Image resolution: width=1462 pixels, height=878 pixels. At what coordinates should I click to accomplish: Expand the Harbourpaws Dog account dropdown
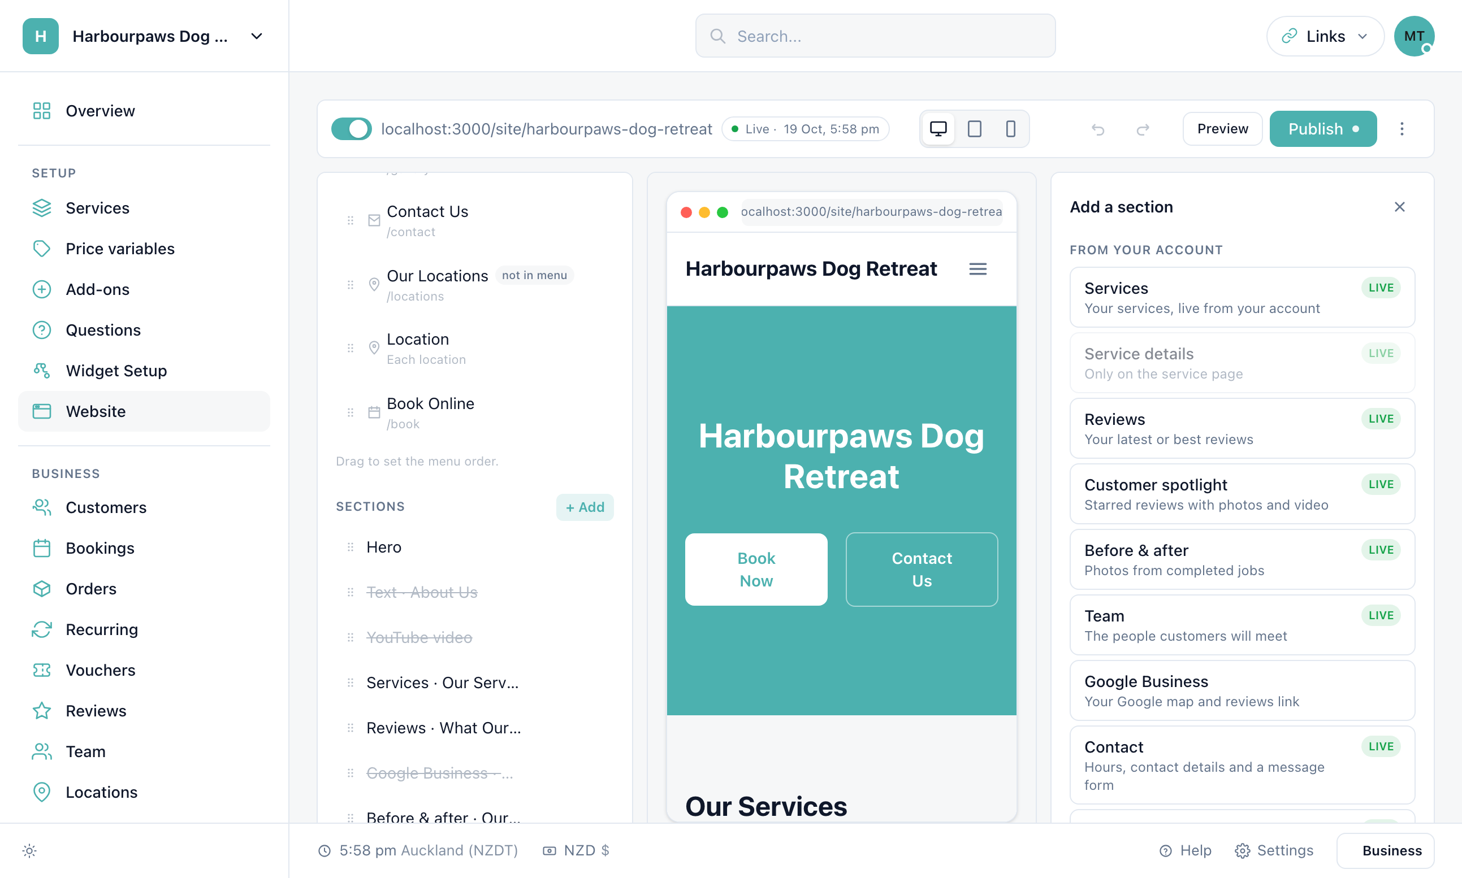(256, 36)
